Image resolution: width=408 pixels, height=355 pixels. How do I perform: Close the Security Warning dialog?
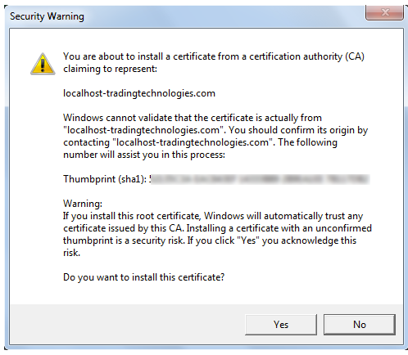[384, 12]
